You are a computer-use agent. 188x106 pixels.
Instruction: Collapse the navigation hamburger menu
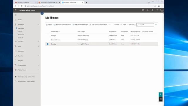tap(16, 15)
